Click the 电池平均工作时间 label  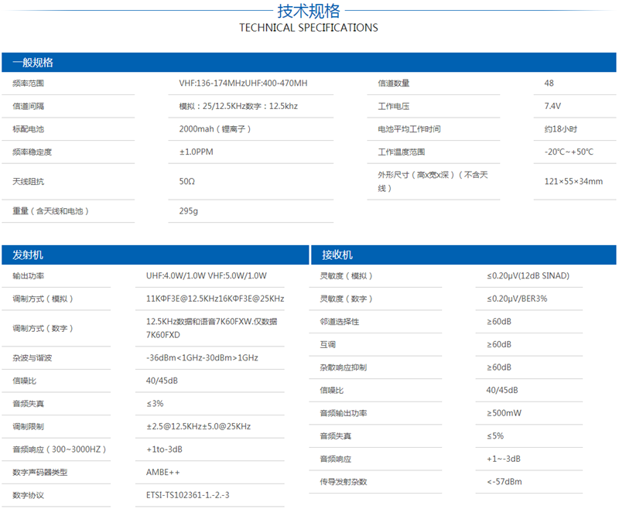[409, 129]
